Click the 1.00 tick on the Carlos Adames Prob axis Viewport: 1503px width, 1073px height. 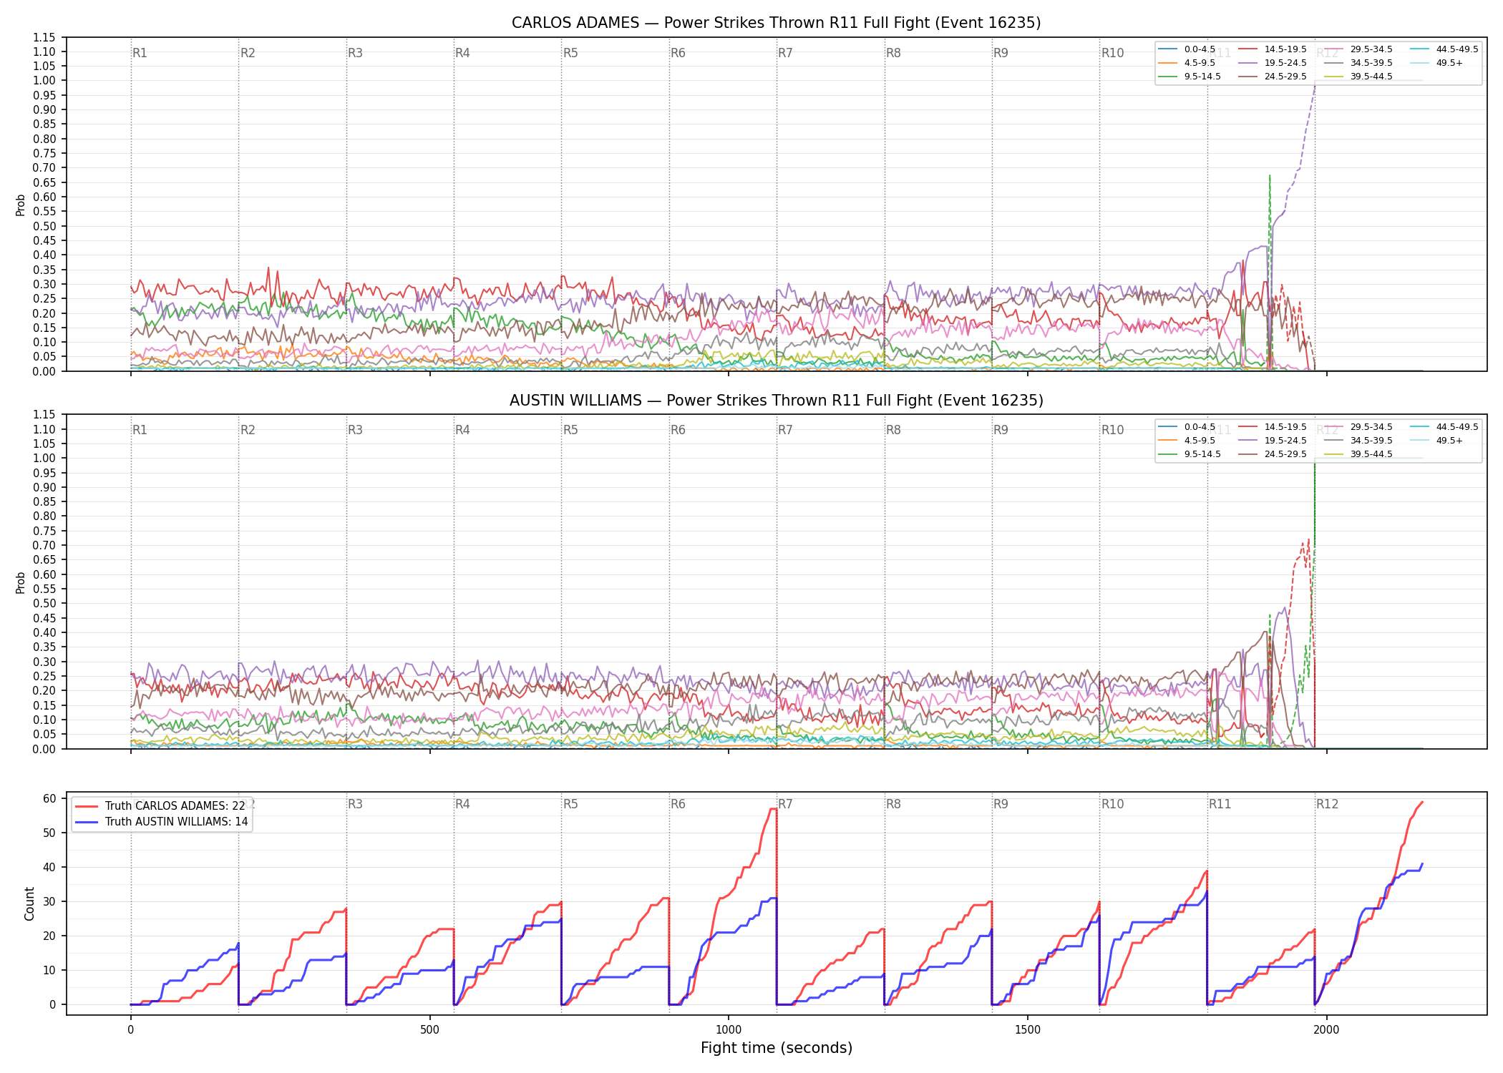[x=44, y=81]
